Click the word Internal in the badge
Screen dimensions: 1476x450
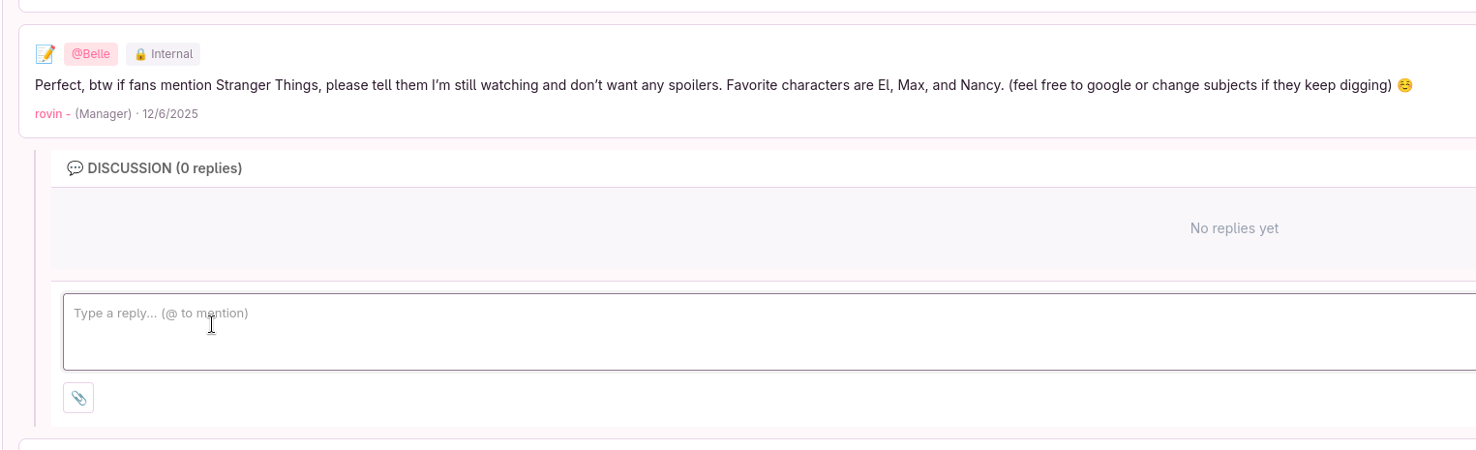(x=171, y=54)
